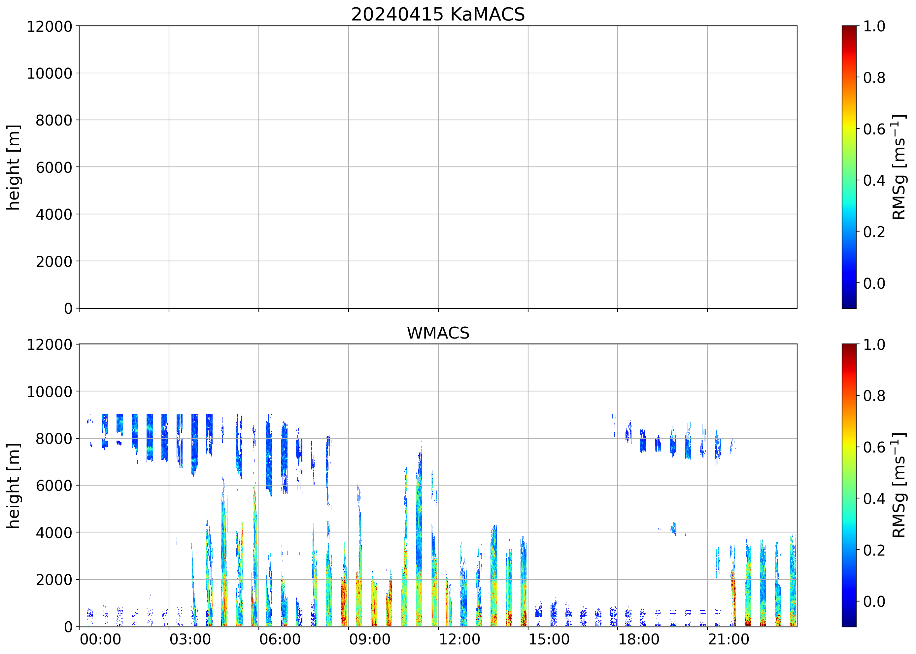Click the WMACS subplot title
The image size is (916, 654).
(438, 333)
